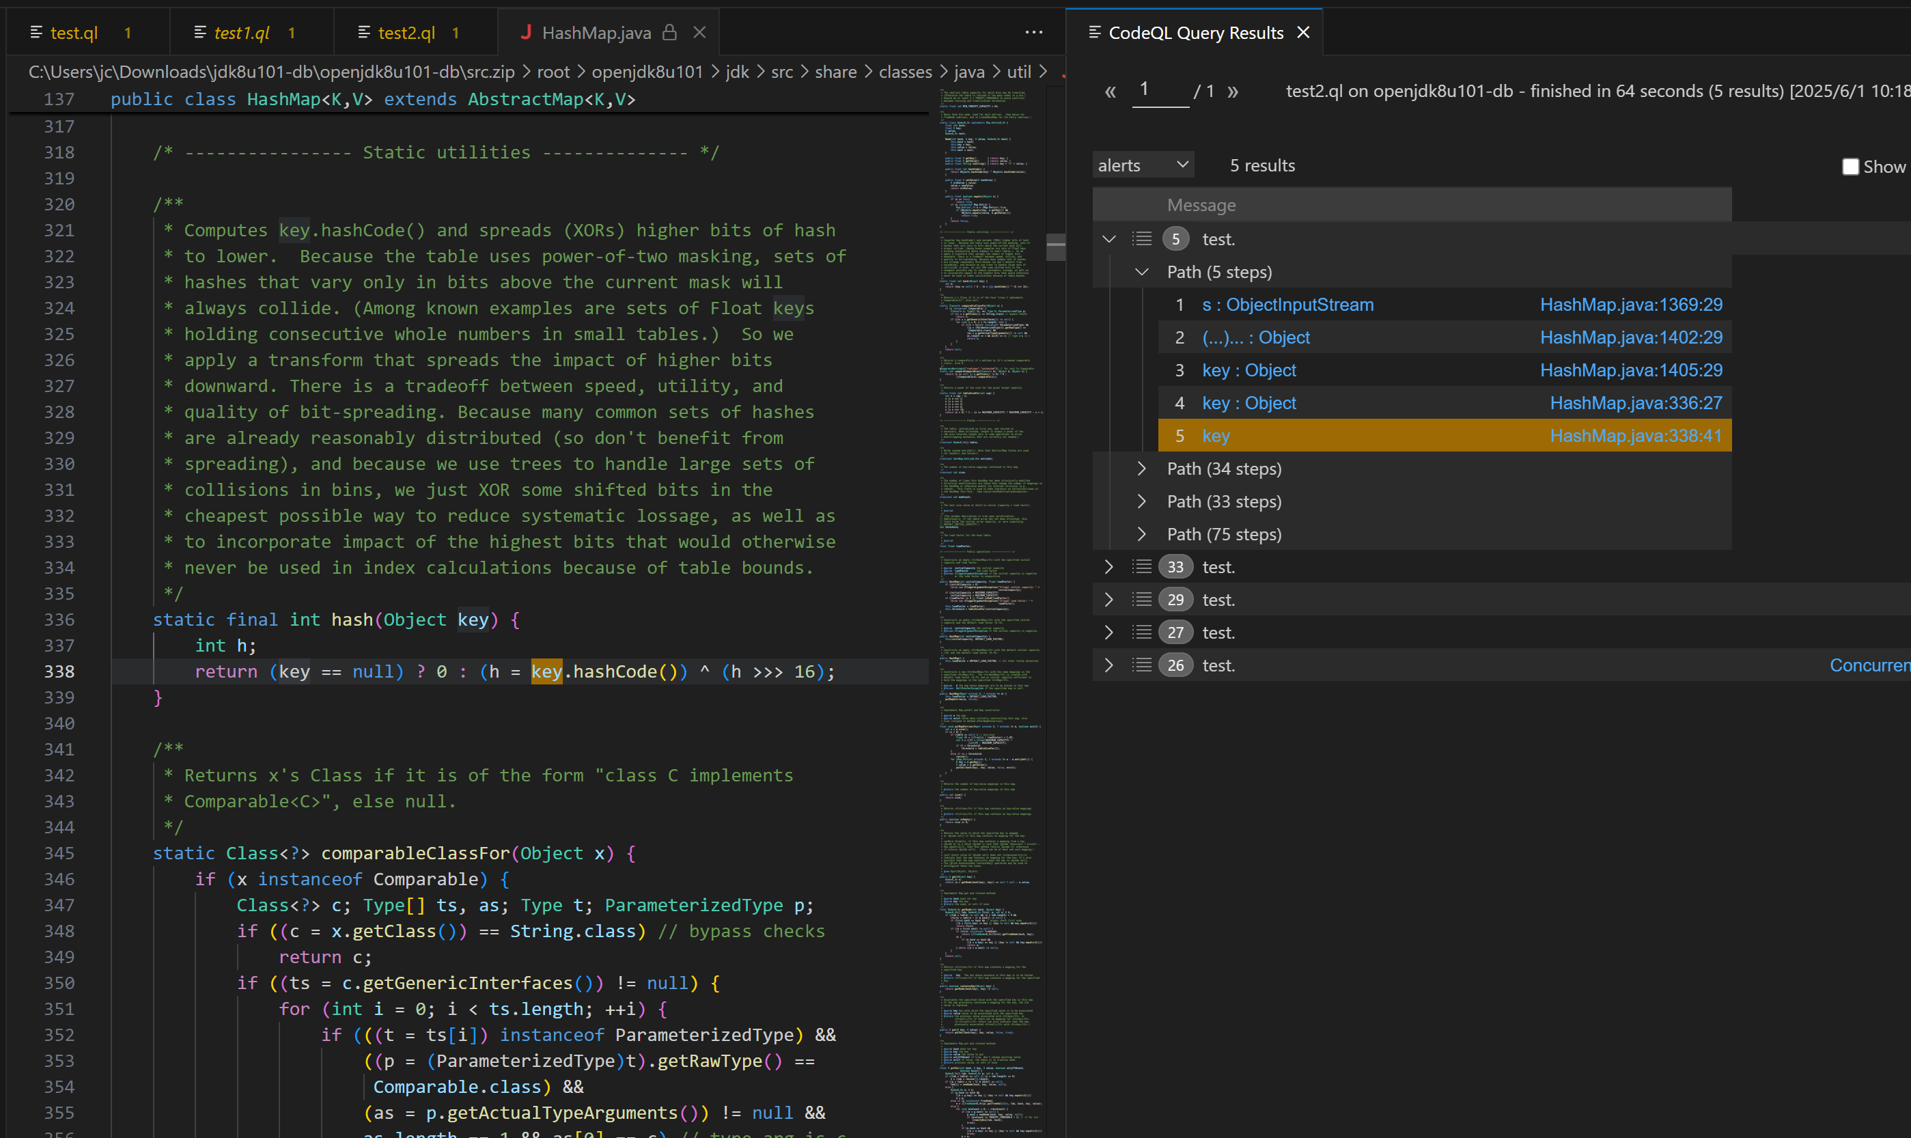Click the lock icon on HashMap.java tab
1911x1138 pixels.
tap(669, 32)
